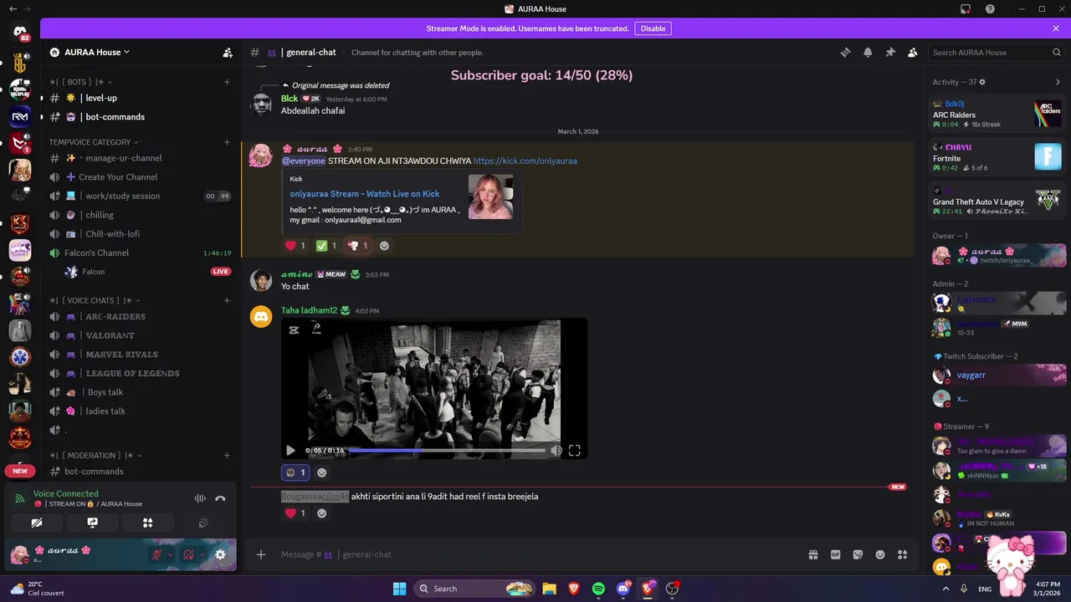Open the activities launcher in voice panel

point(147,523)
